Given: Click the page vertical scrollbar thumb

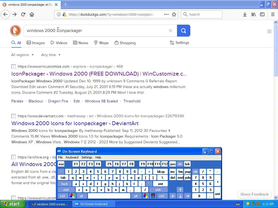Looking at the screenshot, I should (276, 50).
